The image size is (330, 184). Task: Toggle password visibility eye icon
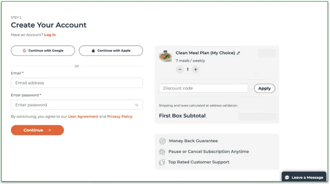[137, 105]
